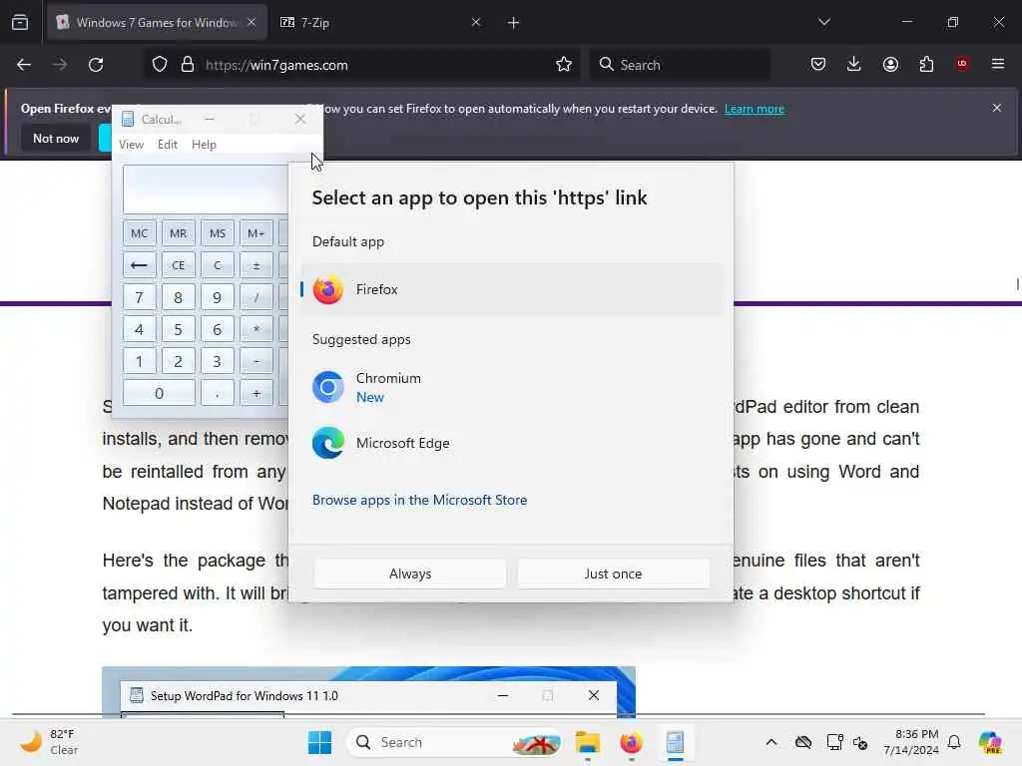Expand the hidden system tray icons
Screen dimensions: 1022x766
coord(771,742)
